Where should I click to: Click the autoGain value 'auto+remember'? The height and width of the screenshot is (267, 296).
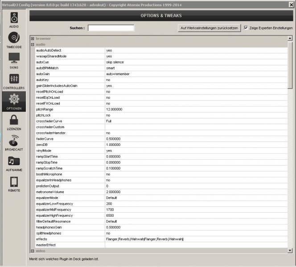(118, 74)
